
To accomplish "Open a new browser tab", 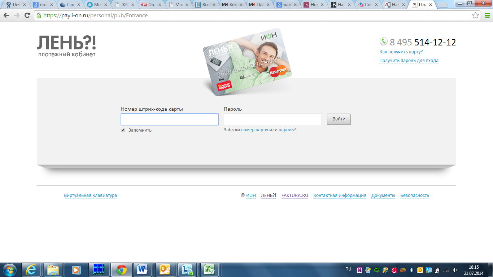I will click(442, 5).
